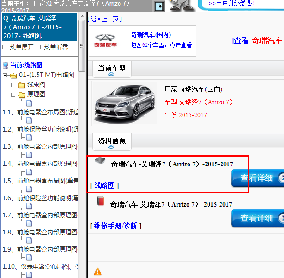Screen dimensions: 284x278
Task: Collapse the 原理图 tree node
Action: coord(13,95)
